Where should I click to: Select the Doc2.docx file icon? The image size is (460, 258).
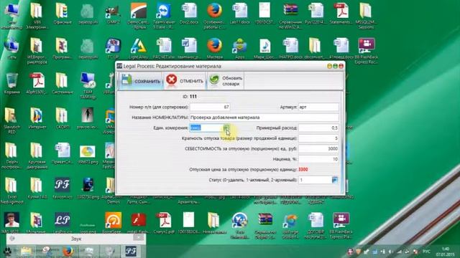(189, 14)
